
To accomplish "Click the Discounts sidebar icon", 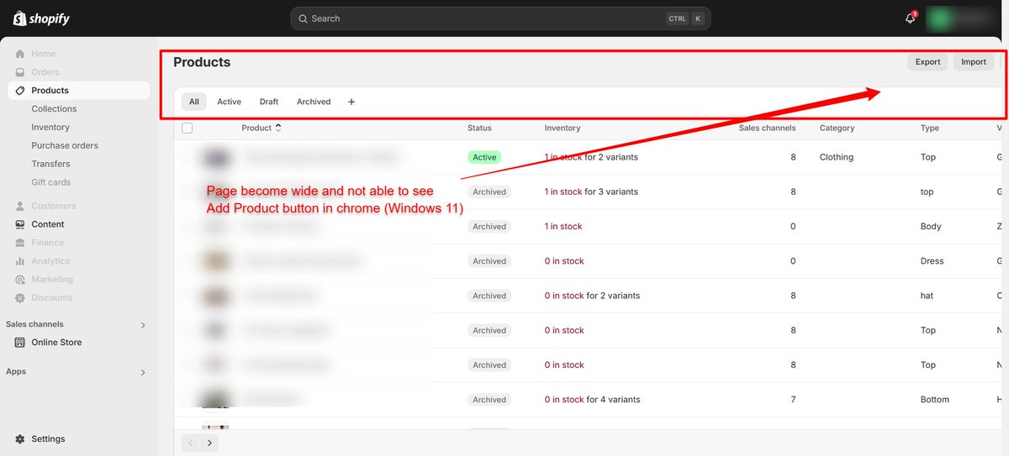I will tap(20, 298).
